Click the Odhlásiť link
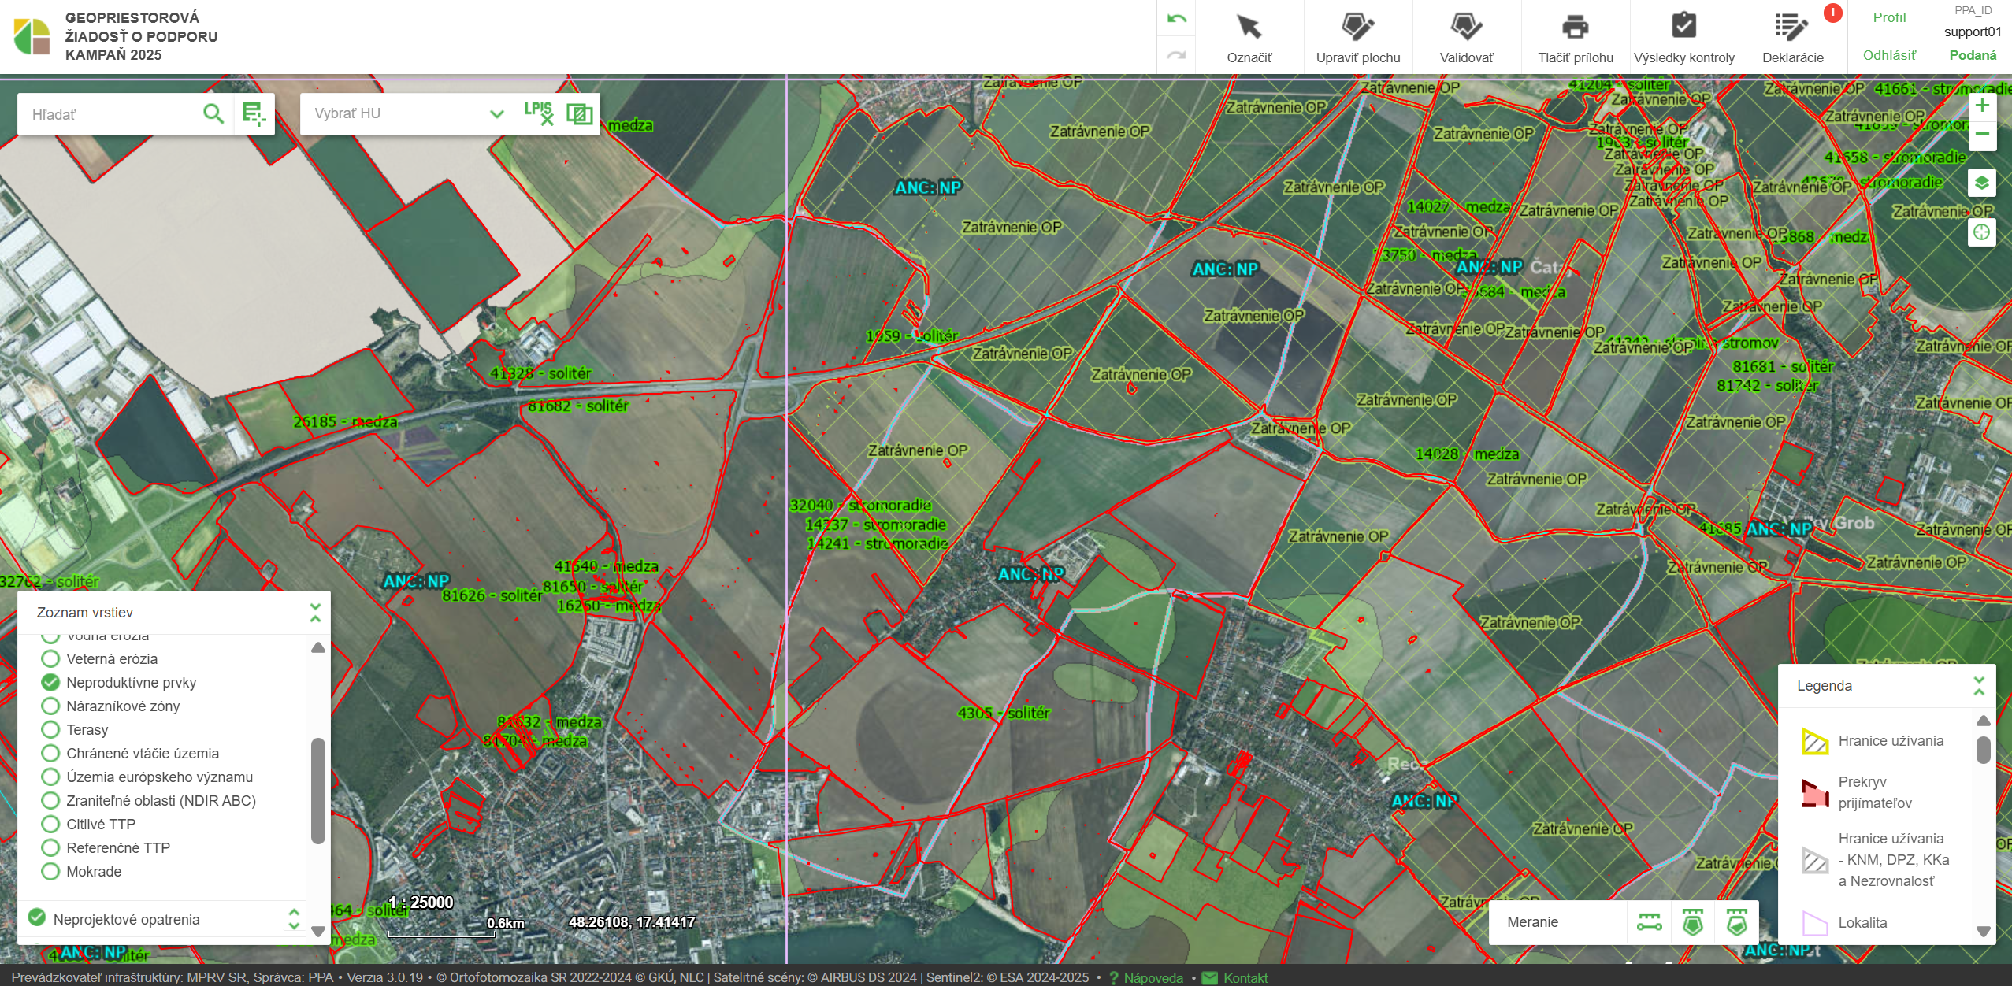Viewport: 2012px width, 986px height. (1888, 55)
